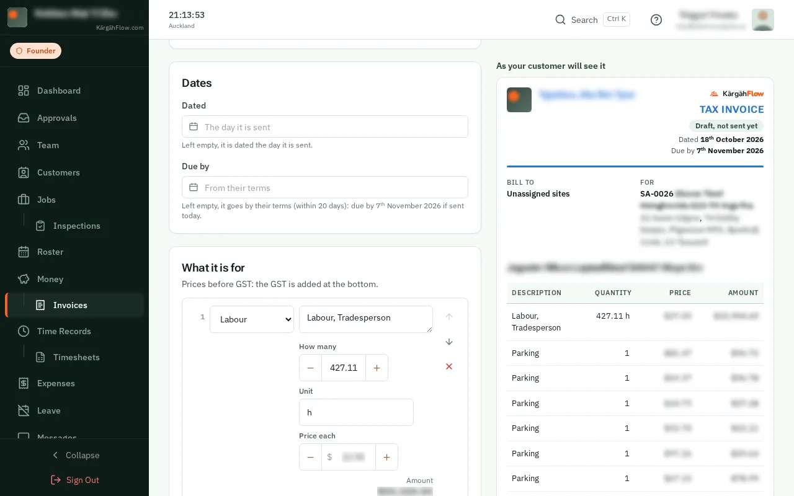Increase the How many quantity

point(377,368)
